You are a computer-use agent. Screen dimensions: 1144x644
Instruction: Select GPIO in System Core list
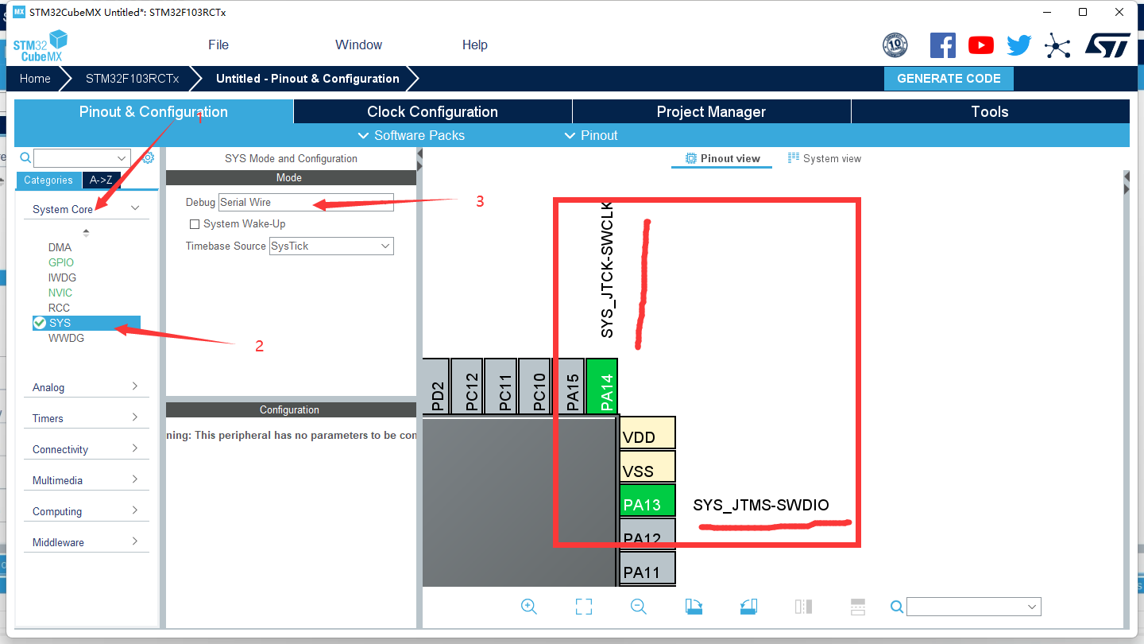(x=61, y=262)
